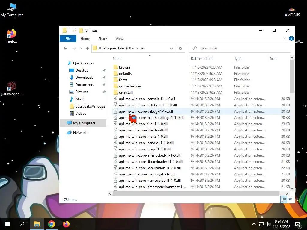This screenshot has height=230, width=307.
Task: Select api-ms-win-core-heap-l1-1-0.dll
Action: click(x=145, y=149)
